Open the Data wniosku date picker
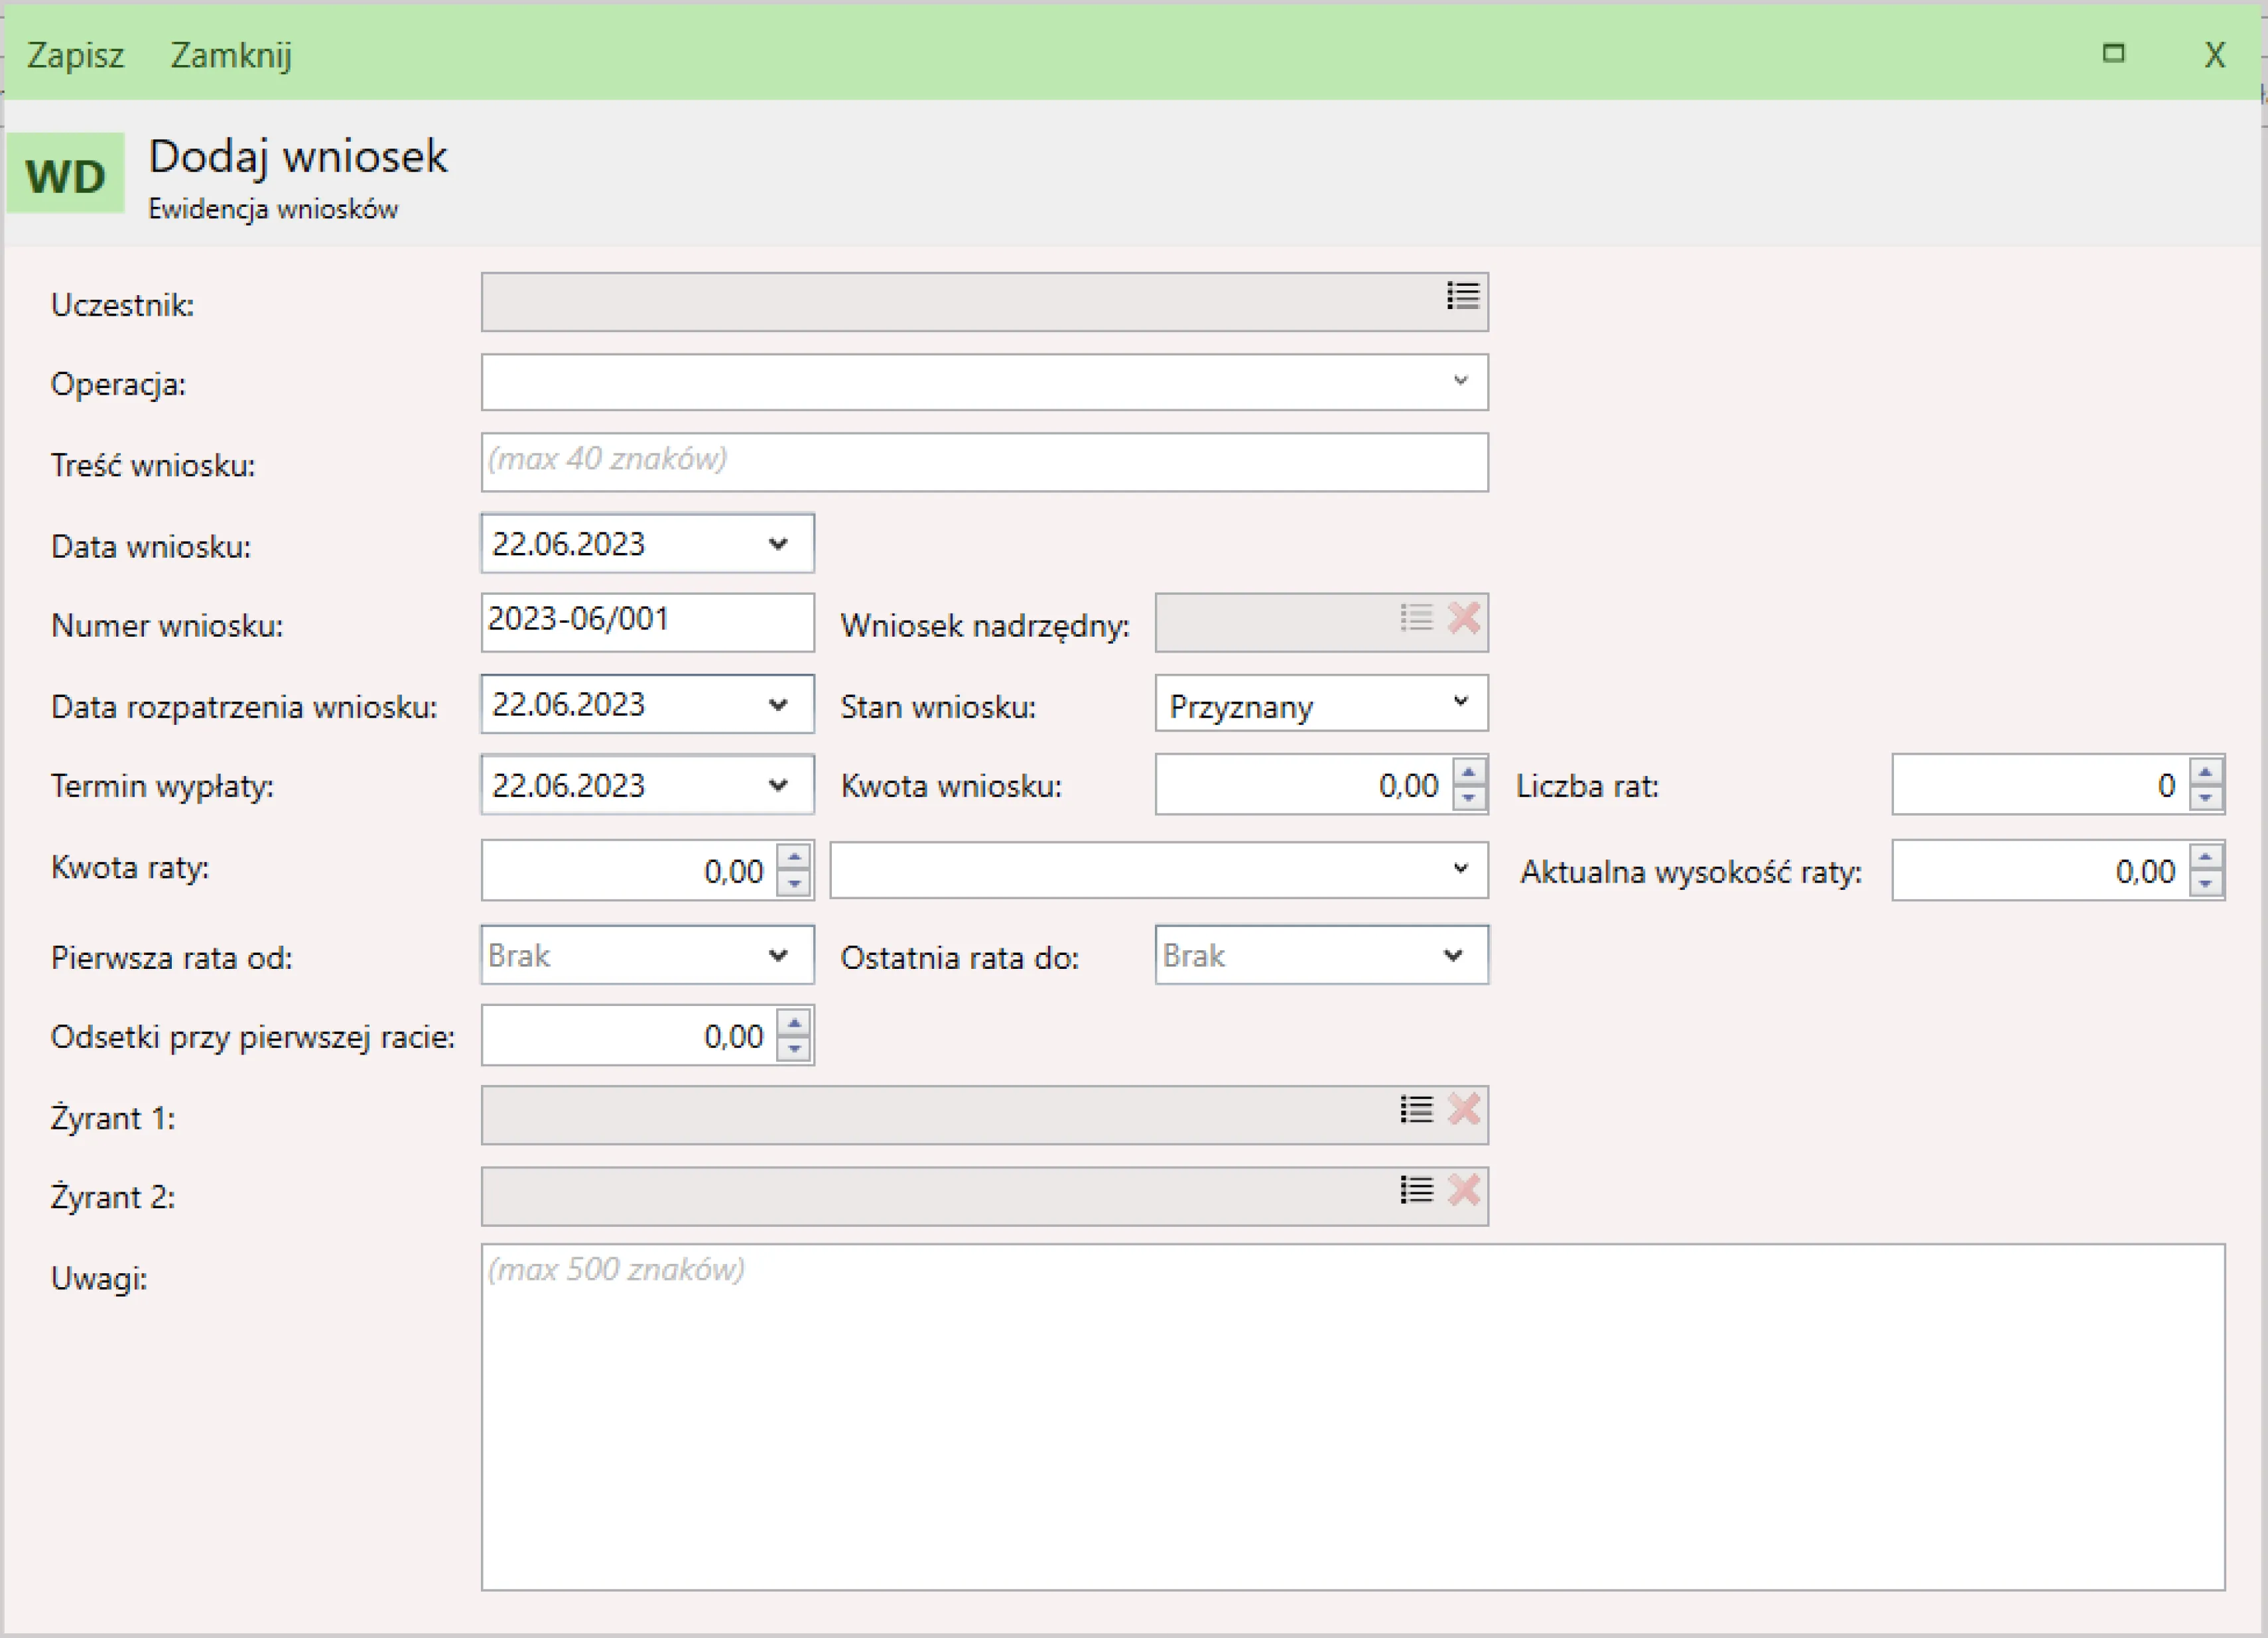The height and width of the screenshot is (1638, 2268). point(779,544)
